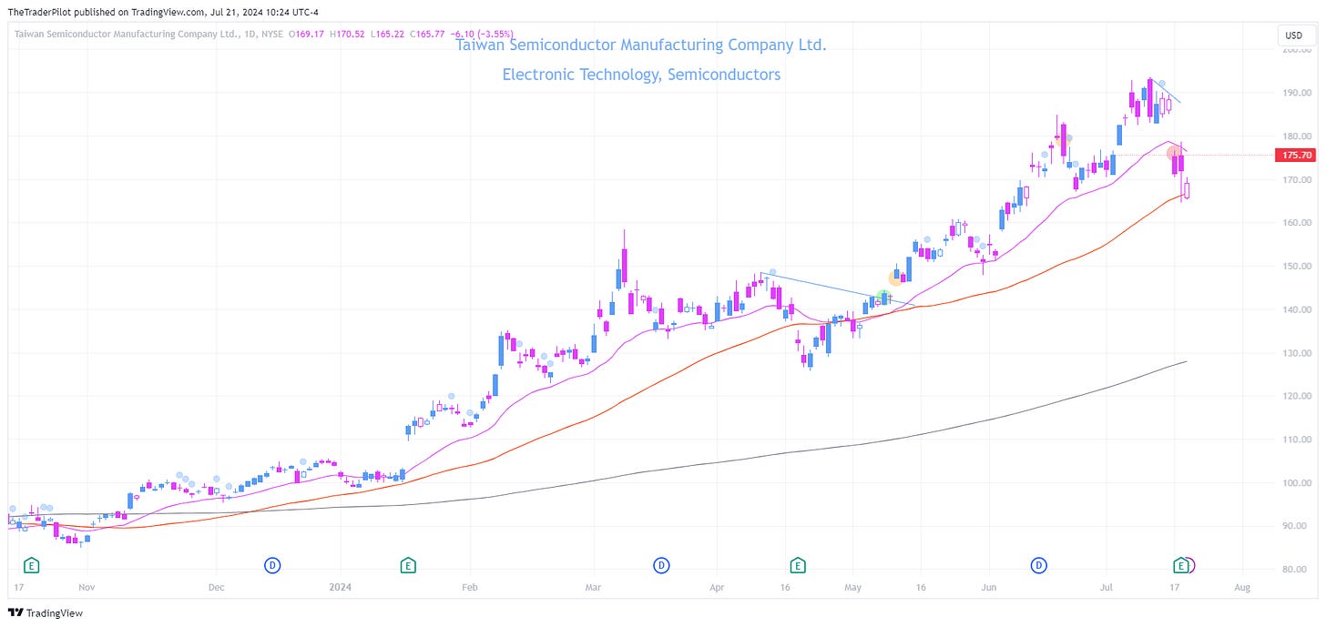Image resolution: width=1326 pixels, height=627 pixels.
Task: Click the 100.00 price axis label
Action: pos(1297,483)
